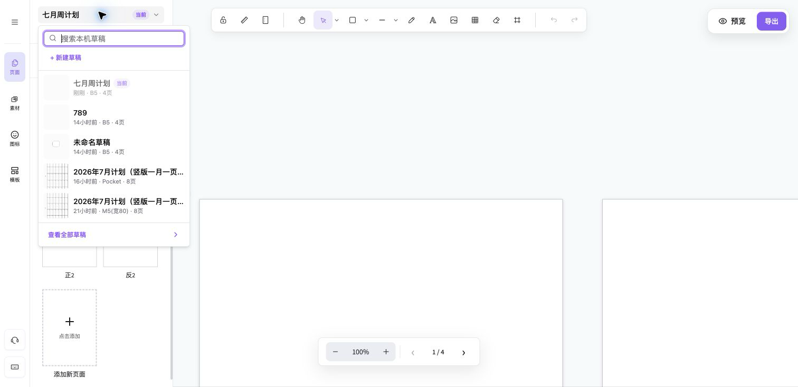Image resolution: width=798 pixels, height=387 pixels.
Task: Click the 点击添加 add page box
Action: coord(70,327)
